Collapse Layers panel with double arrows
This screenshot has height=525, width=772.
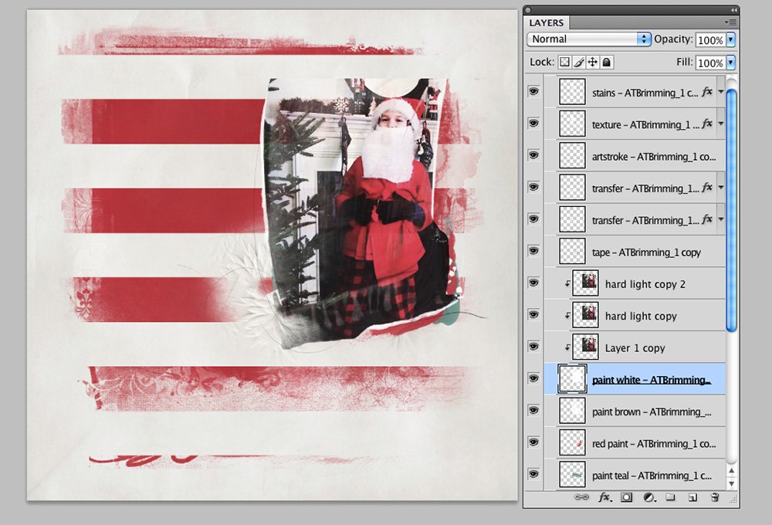tap(733, 10)
